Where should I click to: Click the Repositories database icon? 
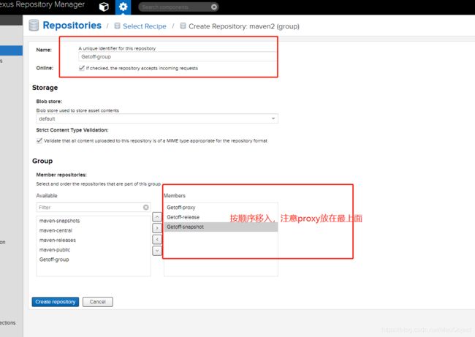(x=34, y=25)
